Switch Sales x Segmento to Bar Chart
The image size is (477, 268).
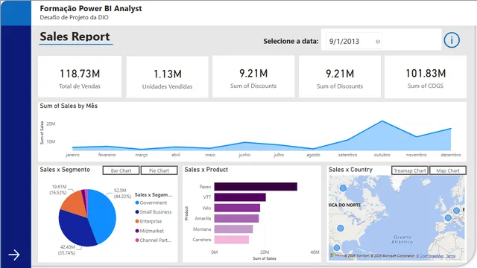[121, 170]
